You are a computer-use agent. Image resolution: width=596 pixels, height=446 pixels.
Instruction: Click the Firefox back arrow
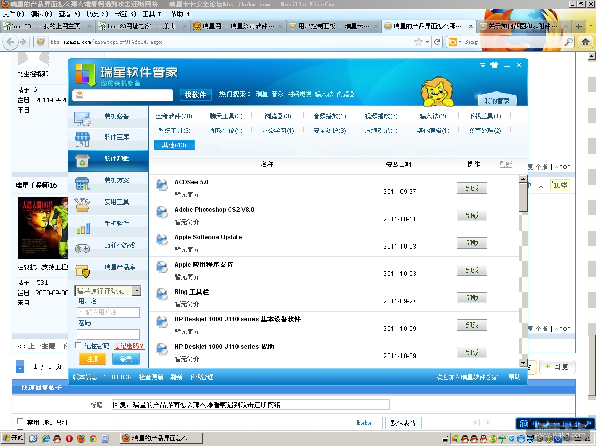(11, 42)
